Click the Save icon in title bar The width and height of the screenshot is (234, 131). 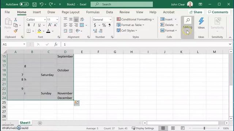34,4
